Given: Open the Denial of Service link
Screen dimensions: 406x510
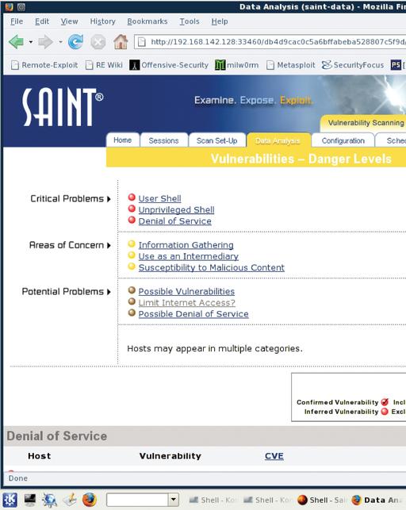Looking at the screenshot, I should [175, 221].
